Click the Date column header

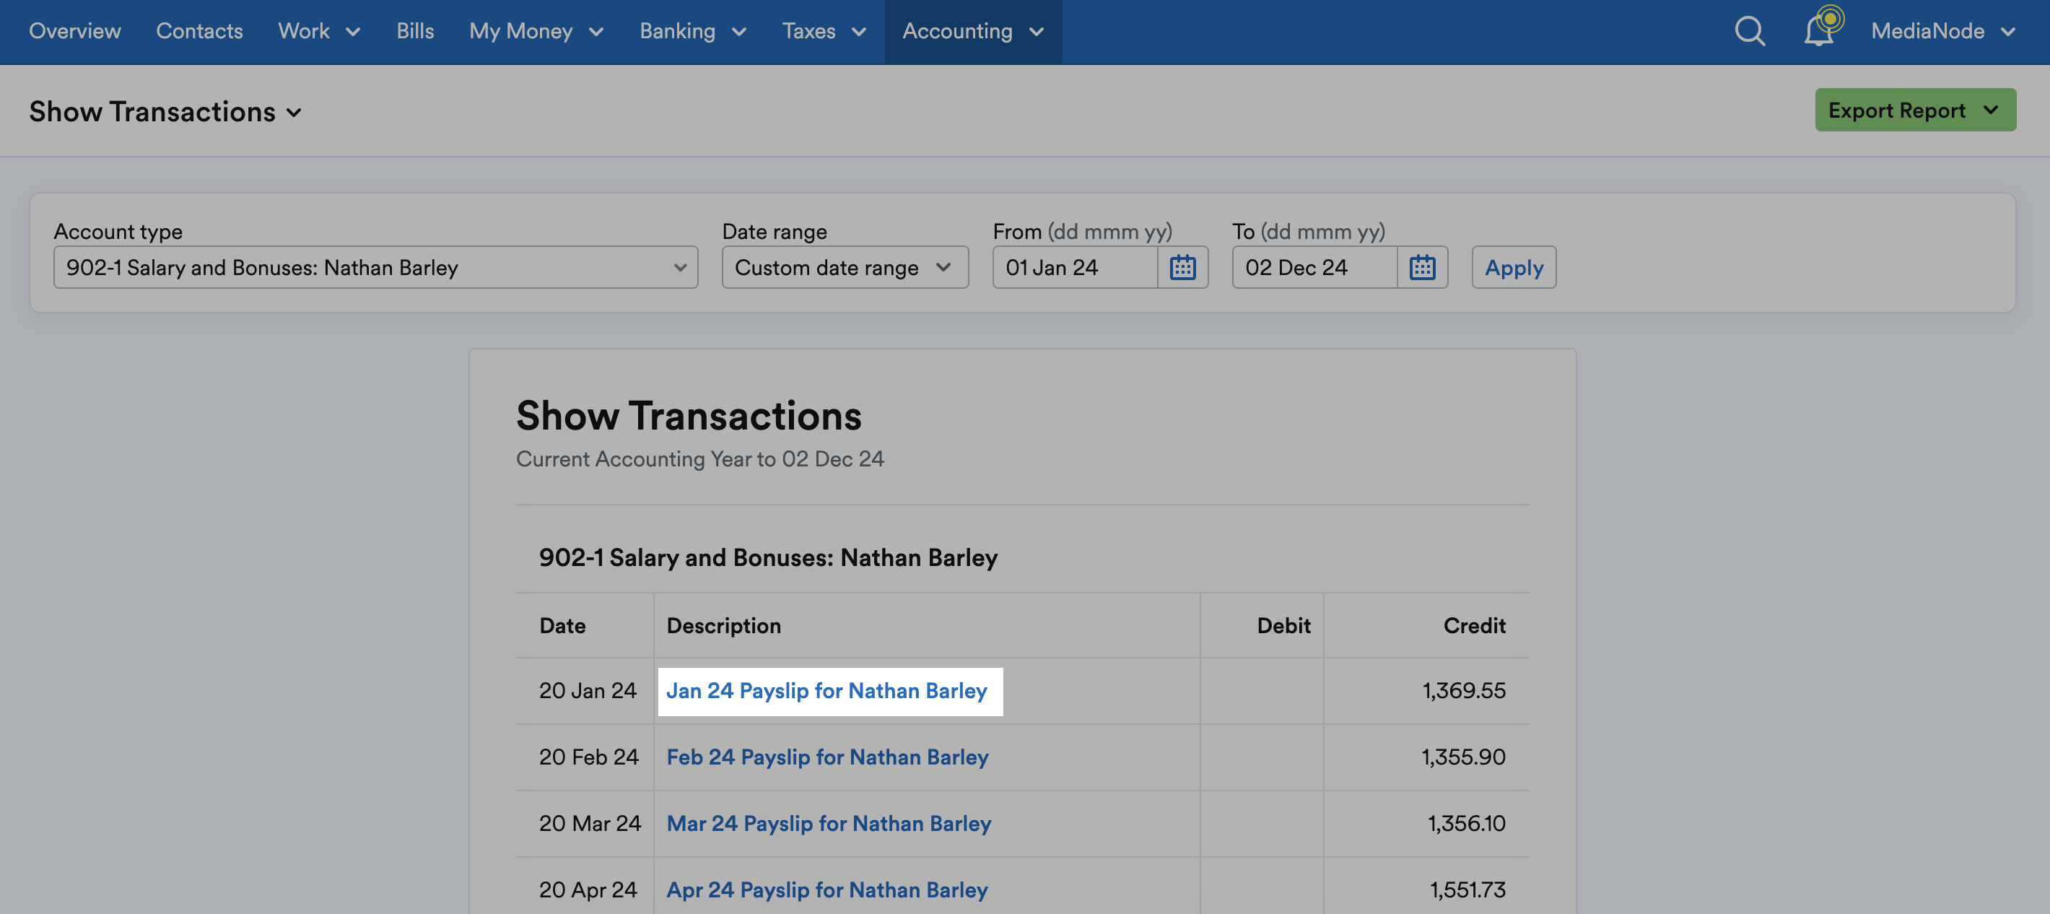[x=562, y=625]
